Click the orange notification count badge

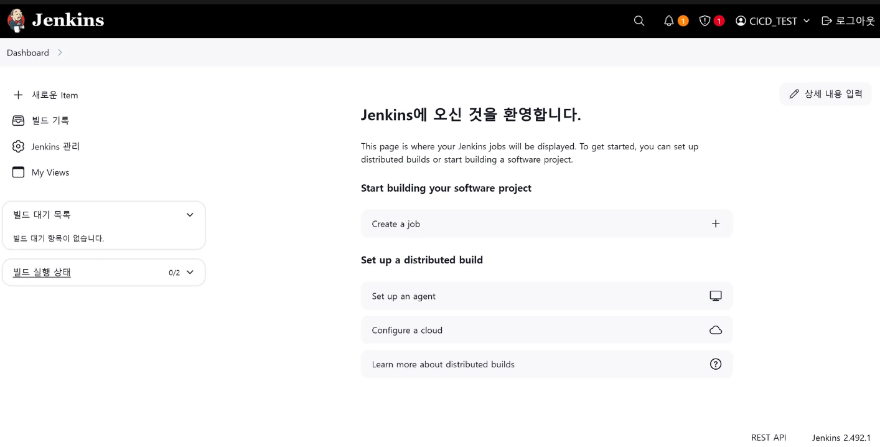(683, 21)
